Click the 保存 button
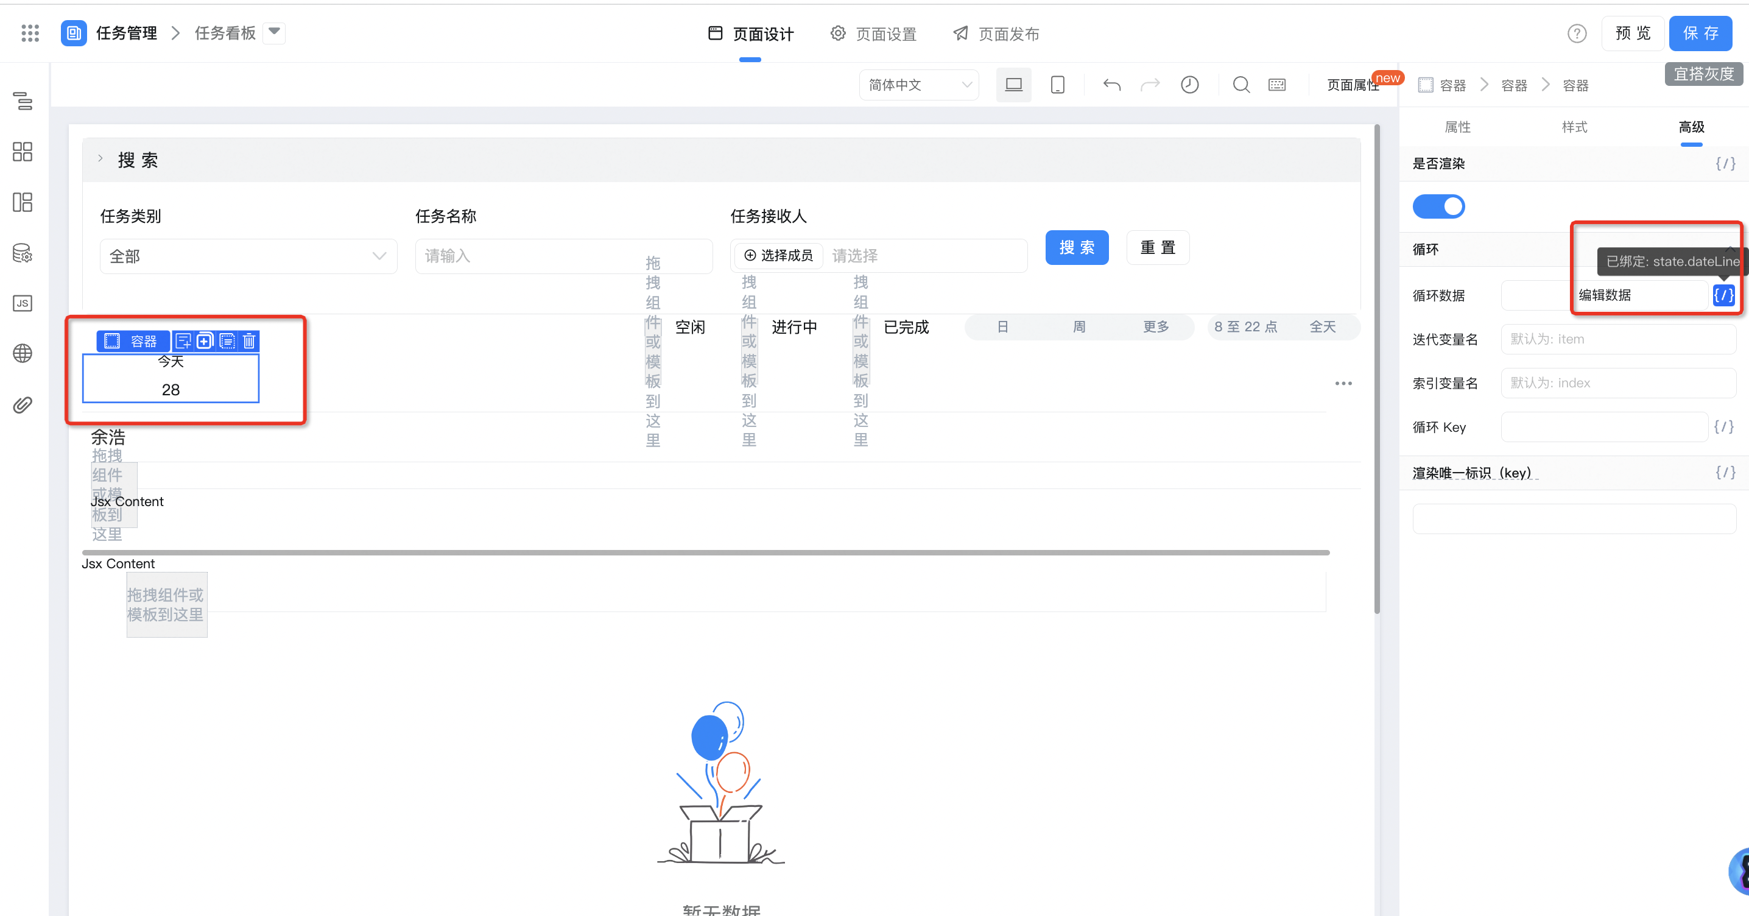 [1701, 33]
